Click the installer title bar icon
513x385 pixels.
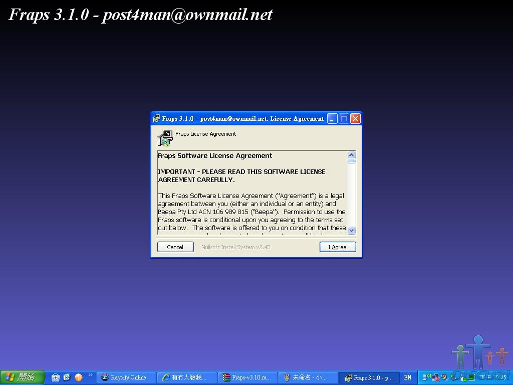pos(156,119)
